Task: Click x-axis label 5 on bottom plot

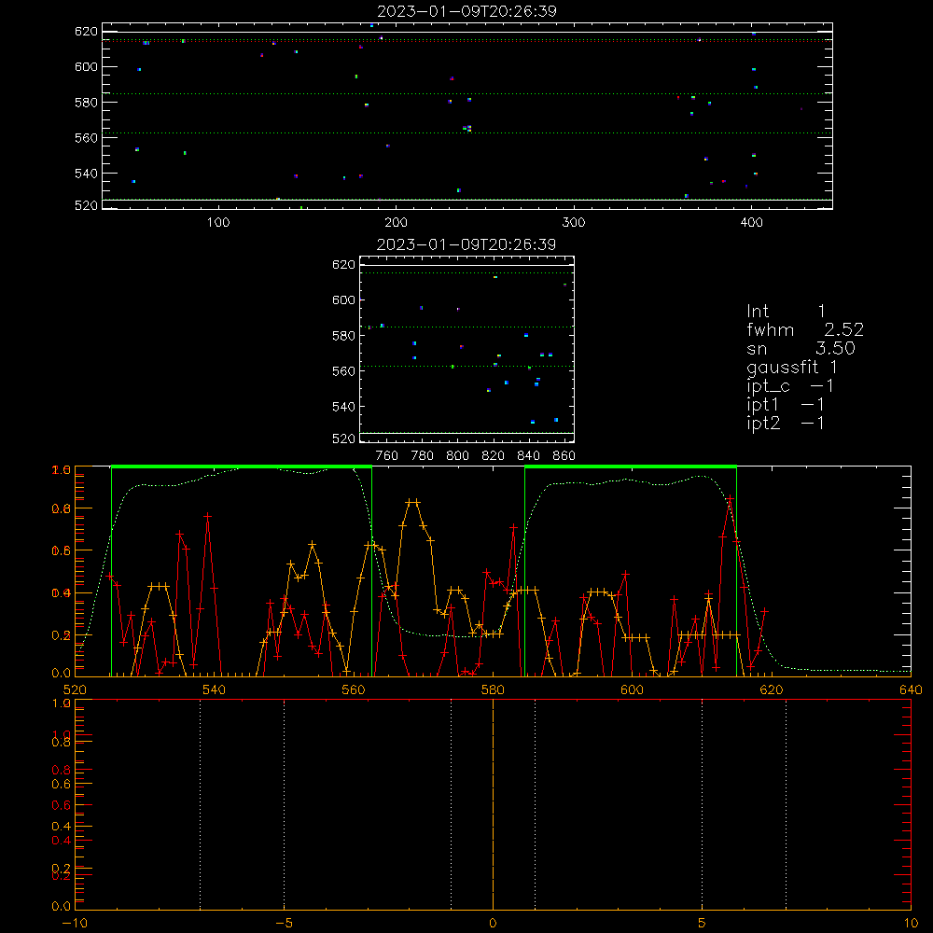Action: (702, 923)
